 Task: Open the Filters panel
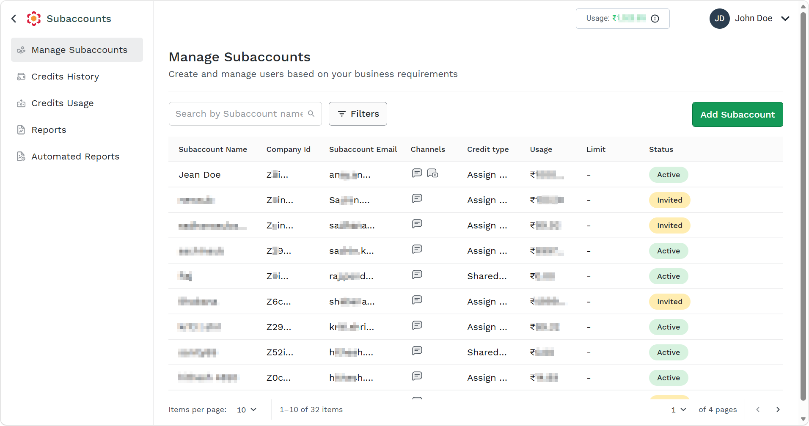click(358, 114)
